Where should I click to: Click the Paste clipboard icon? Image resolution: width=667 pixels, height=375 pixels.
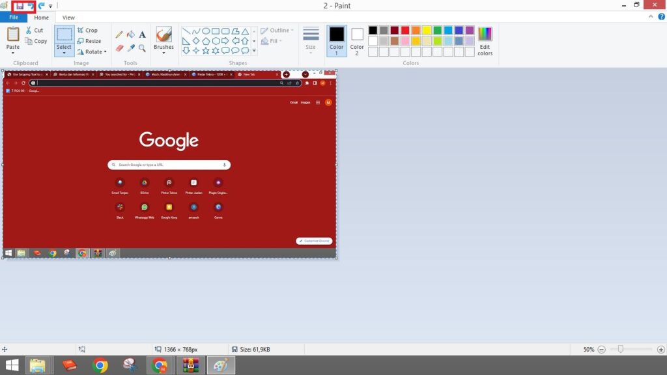pyautogui.click(x=13, y=34)
